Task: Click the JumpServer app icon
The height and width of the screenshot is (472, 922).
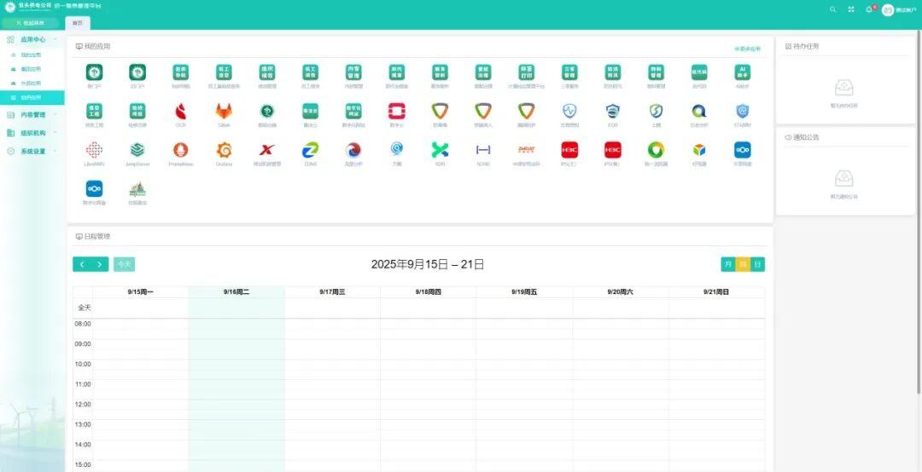Action: pos(137,150)
